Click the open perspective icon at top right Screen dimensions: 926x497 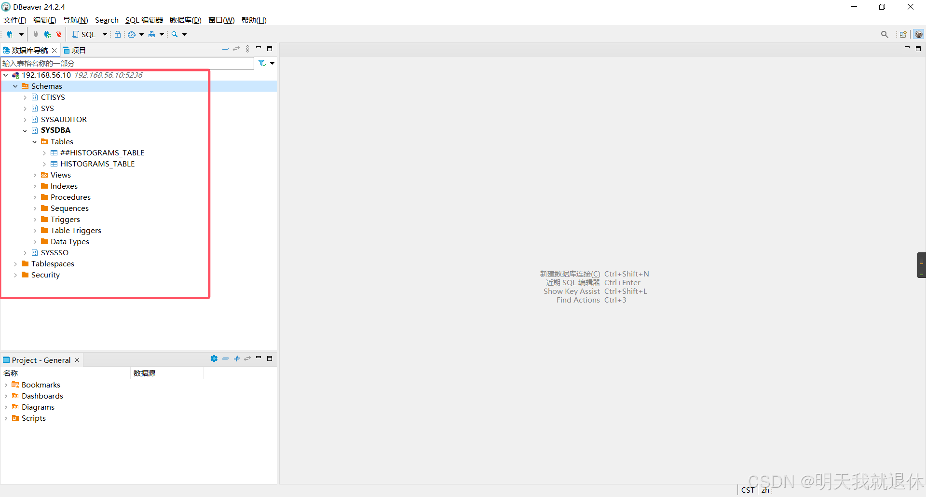903,34
